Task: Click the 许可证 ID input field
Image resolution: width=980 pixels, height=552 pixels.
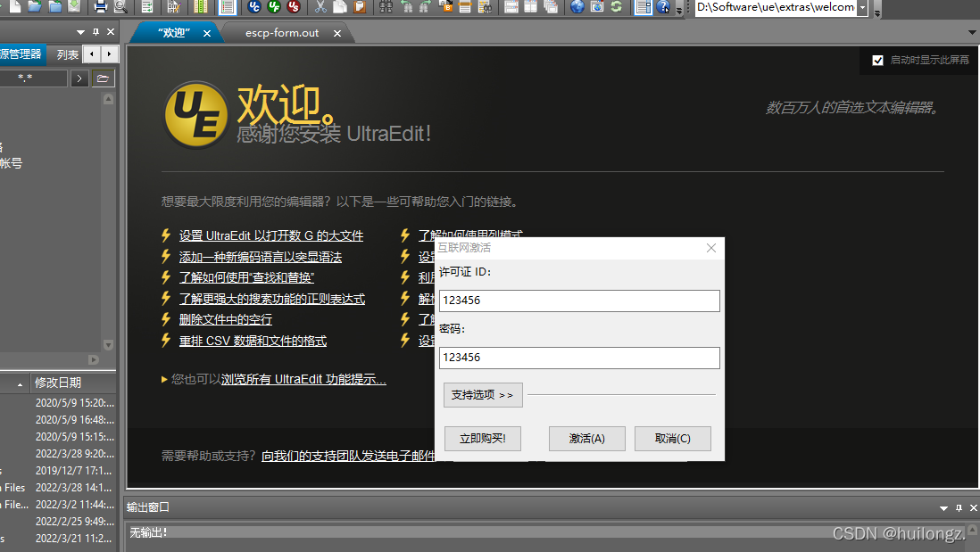Action: [579, 301]
